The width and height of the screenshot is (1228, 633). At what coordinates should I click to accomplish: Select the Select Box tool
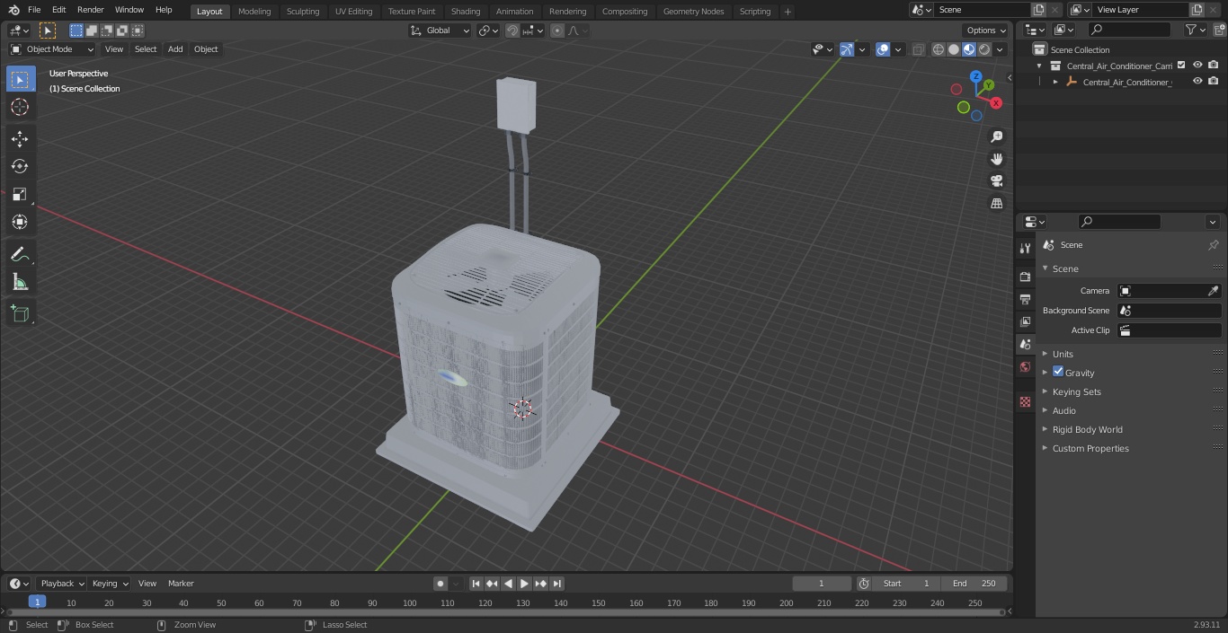coord(20,79)
